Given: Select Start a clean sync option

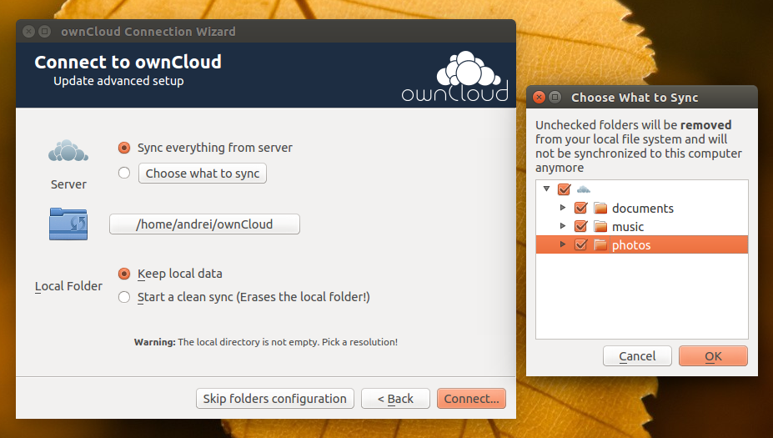Looking at the screenshot, I should point(124,297).
